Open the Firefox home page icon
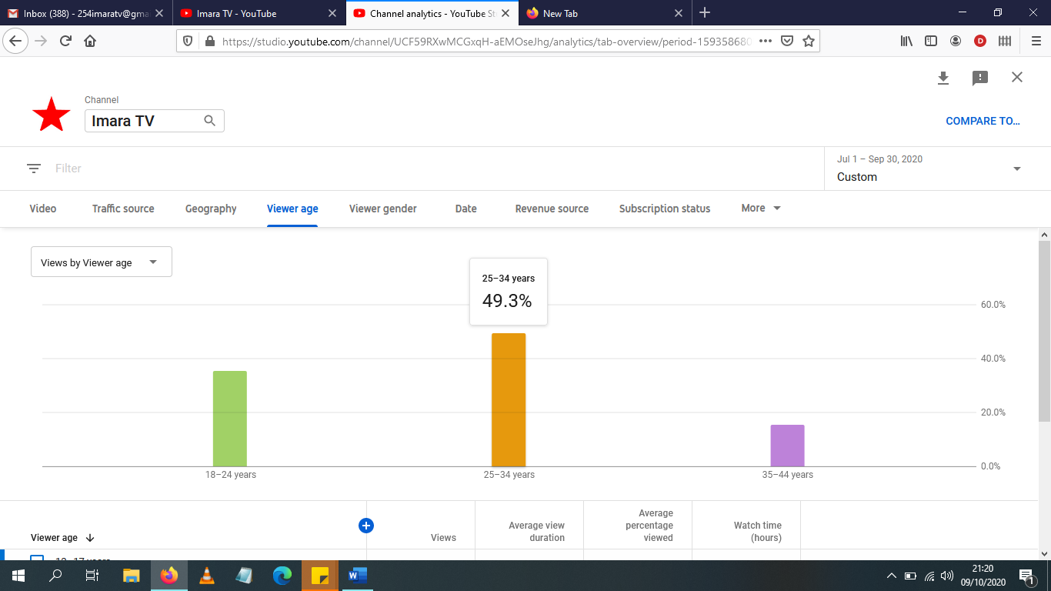This screenshot has width=1051, height=591. 90,41
